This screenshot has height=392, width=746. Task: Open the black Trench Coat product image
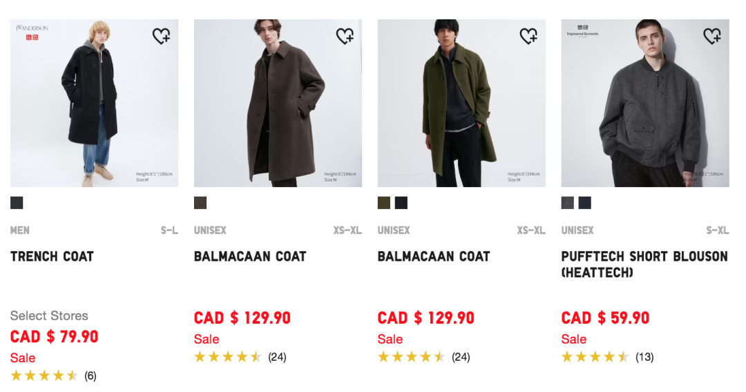pos(94,104)
